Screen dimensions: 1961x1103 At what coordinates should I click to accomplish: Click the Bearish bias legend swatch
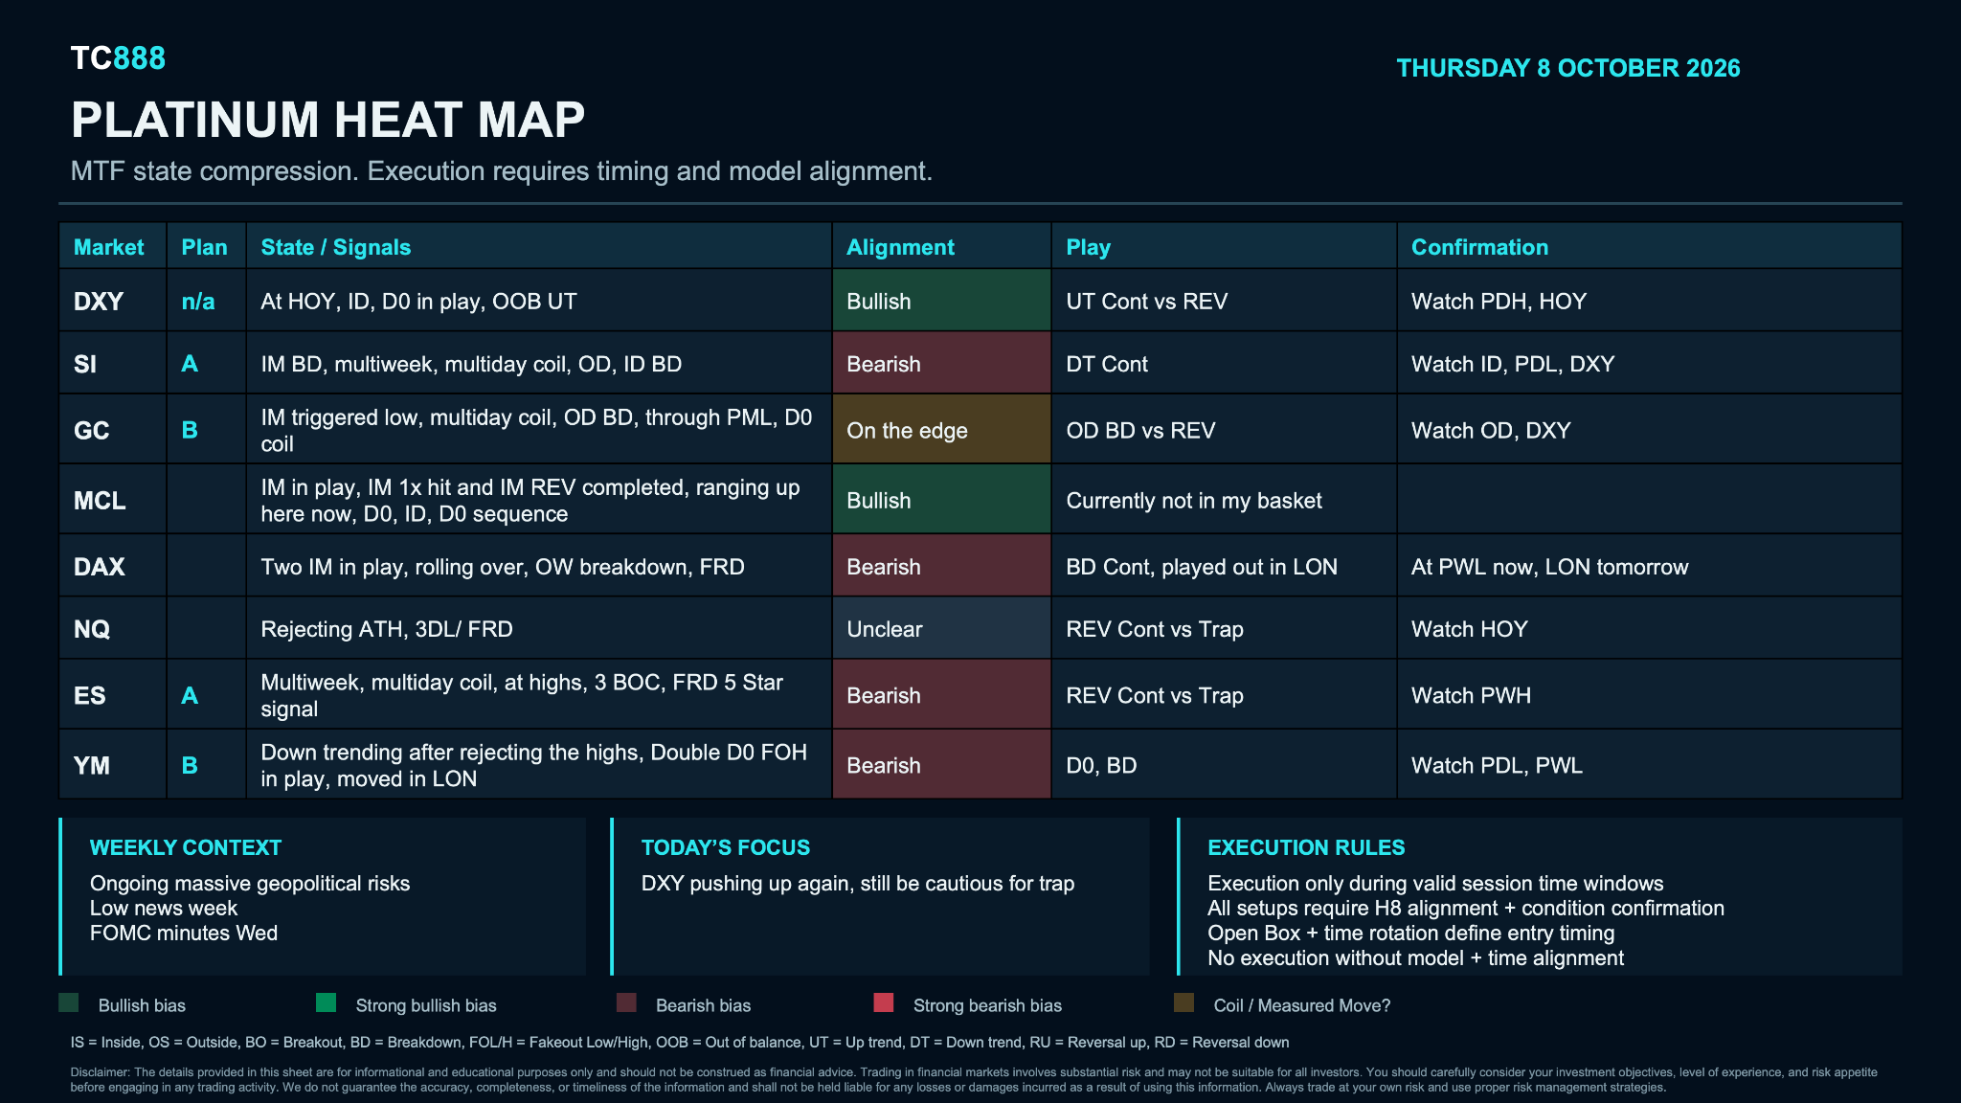[x=626, y=1002]
